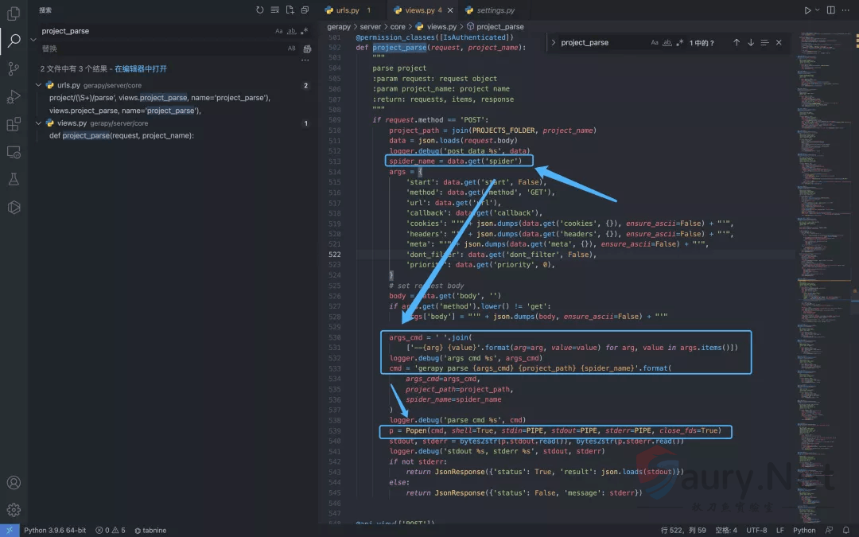Collapse the views.py search results group
The height and width of the screenshot is (537, 859).
point(38,123)
